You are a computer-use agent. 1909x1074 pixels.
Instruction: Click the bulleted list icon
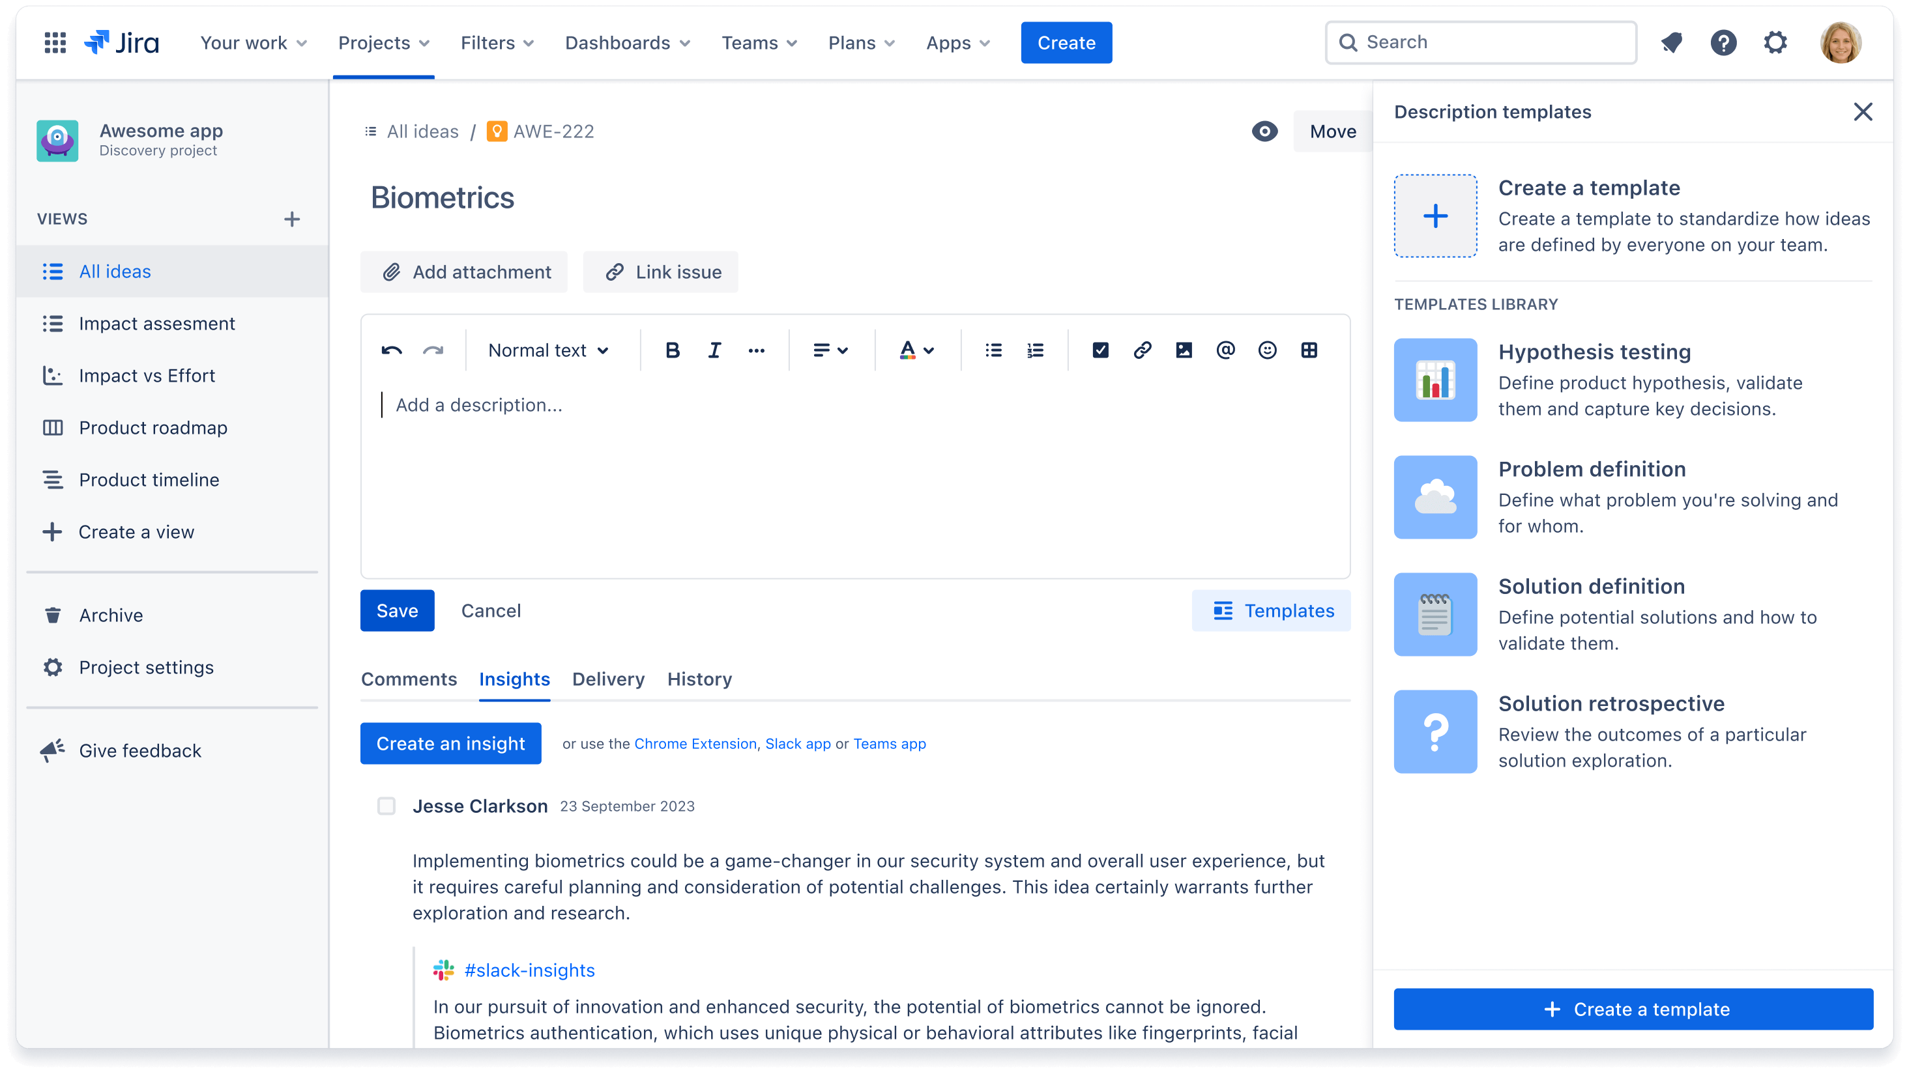click(993, 350)
